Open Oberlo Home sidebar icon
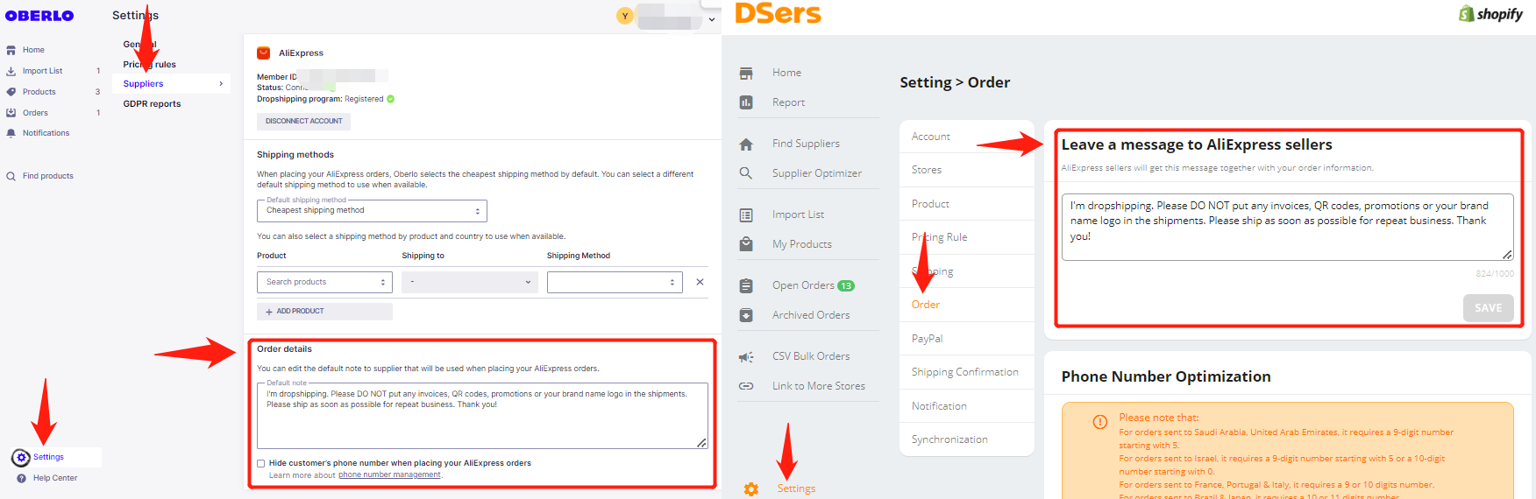 coord(11,50)
